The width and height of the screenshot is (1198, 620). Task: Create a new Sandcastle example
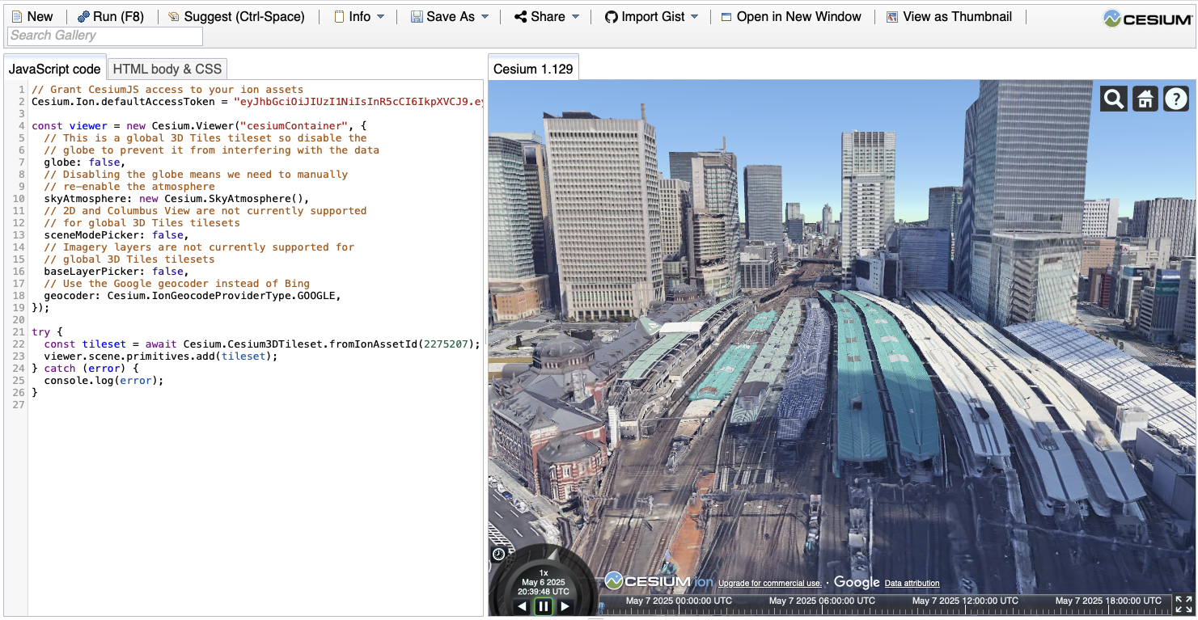[32, 15]
